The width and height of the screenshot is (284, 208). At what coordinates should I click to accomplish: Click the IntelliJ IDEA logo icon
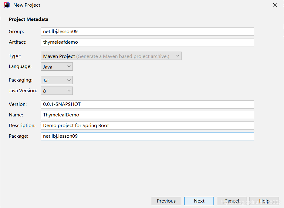[6, 5]
